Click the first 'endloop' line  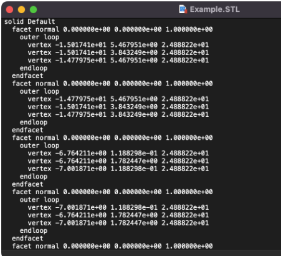coord(34,68)
